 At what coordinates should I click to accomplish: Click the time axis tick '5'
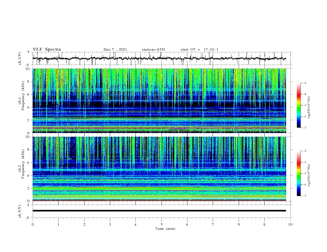click(161, 224)
